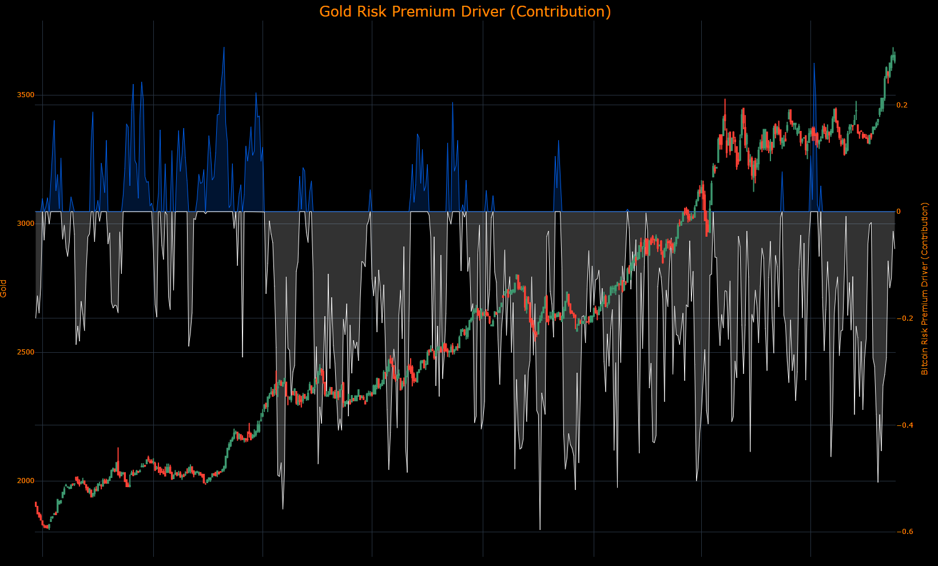Click the '-0.2' tick on the right axis
This screenshot has width=938, height=566.
905,318
